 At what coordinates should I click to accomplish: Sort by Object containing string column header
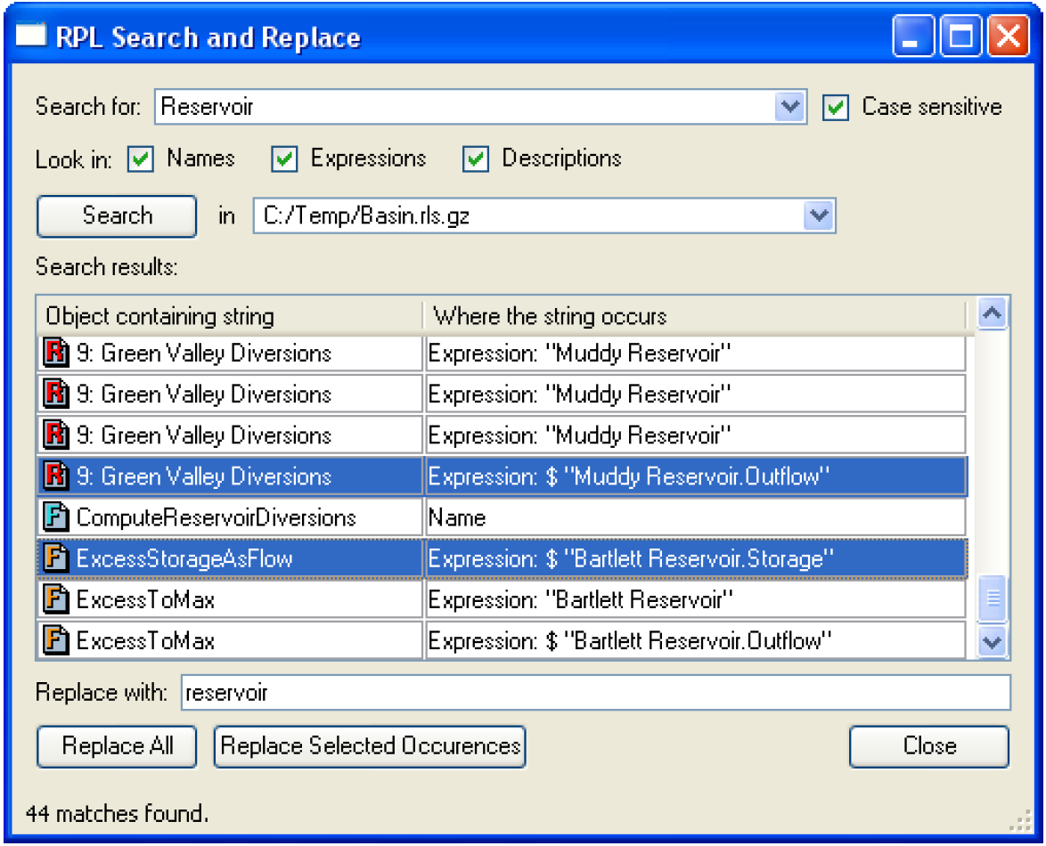tap(229, 316)
